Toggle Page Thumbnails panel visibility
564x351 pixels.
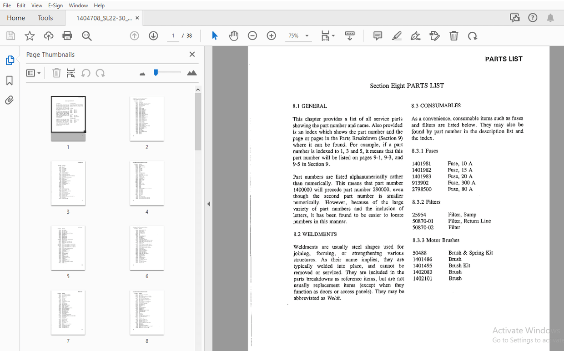click(x=9, y=60)
